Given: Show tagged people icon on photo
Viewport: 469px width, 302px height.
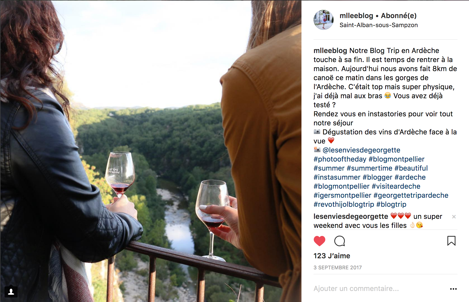Looking at the screenshot, I should (11, 292).
